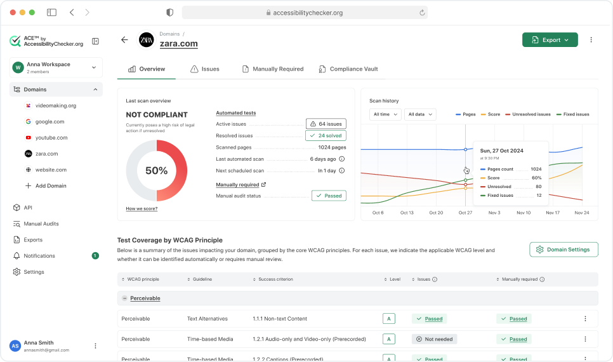
Task: Open the API section
Action: click(x=23, y=208)
